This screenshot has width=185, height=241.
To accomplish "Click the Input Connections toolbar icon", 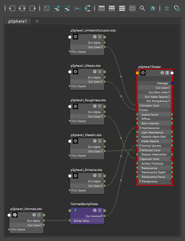I will tap(12, 8).
